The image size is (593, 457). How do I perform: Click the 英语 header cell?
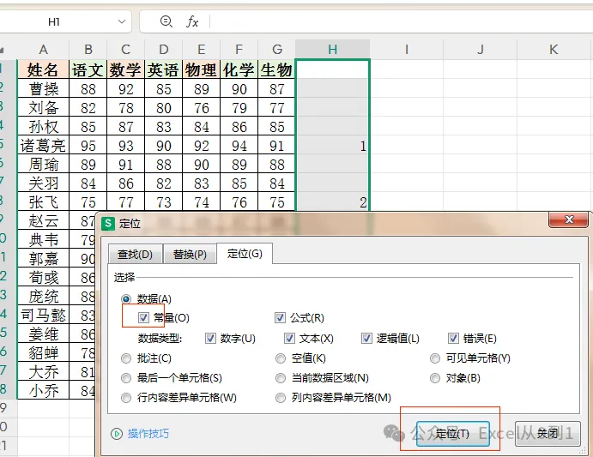point(164,69)
